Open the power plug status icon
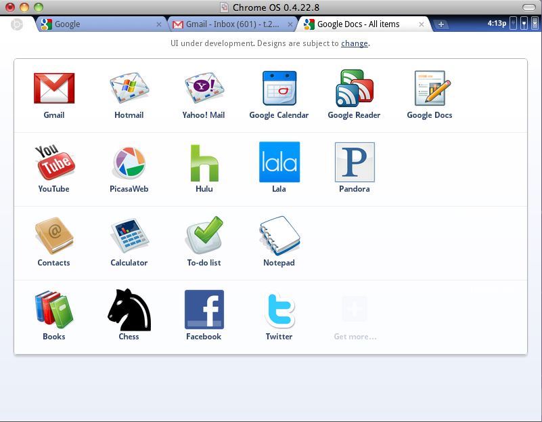The image size is (542, 422). pos(514,24)
